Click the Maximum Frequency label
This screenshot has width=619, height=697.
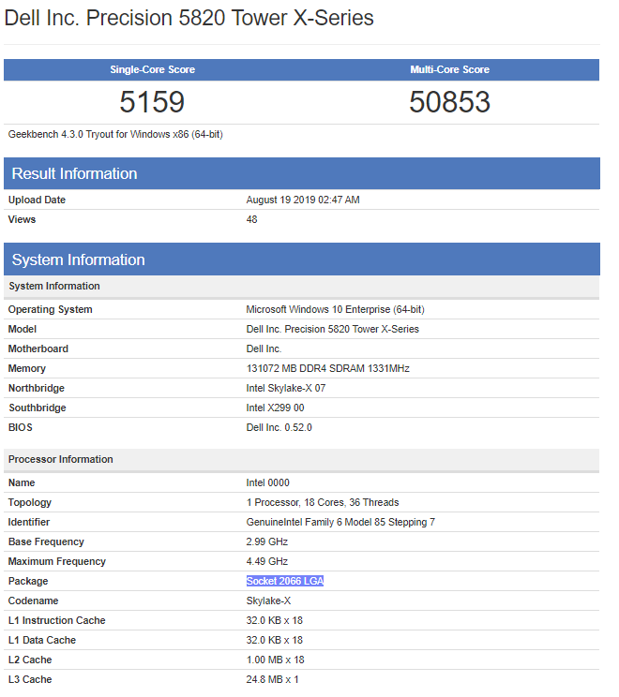click(57, 561)
